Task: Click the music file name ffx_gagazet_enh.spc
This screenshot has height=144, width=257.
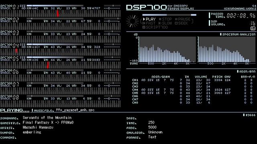Action: (x=75, y=110)
